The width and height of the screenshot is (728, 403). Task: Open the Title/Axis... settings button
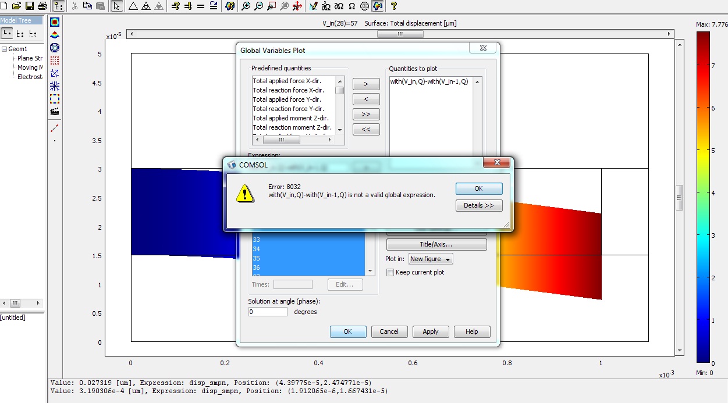point(436,244)
